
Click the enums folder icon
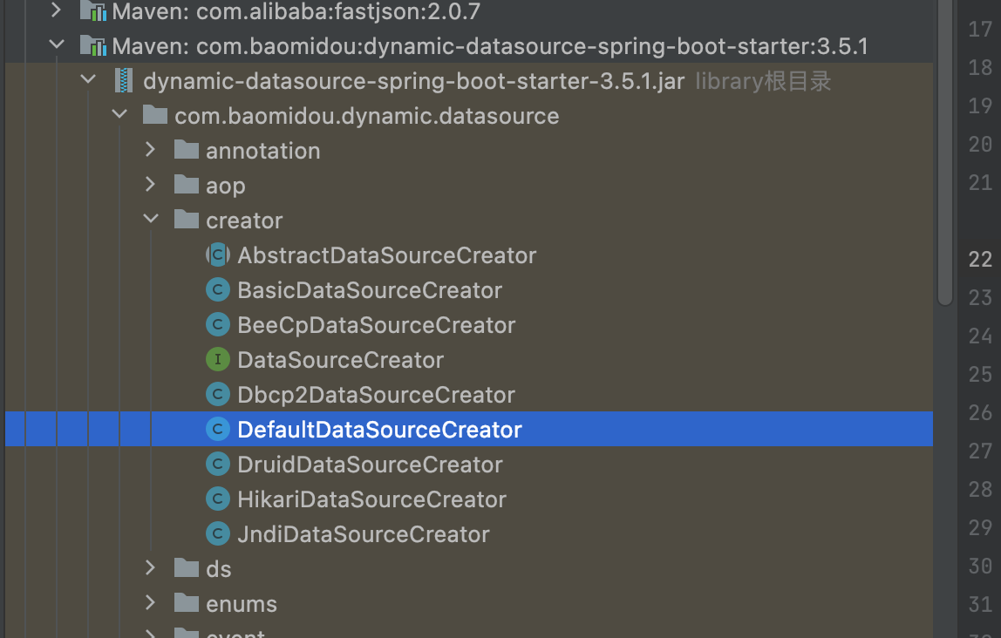[x=187, y=603]
